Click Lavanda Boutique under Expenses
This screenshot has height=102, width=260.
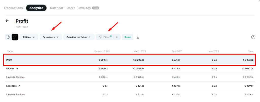pyautogui.click(x=15, y=94)
